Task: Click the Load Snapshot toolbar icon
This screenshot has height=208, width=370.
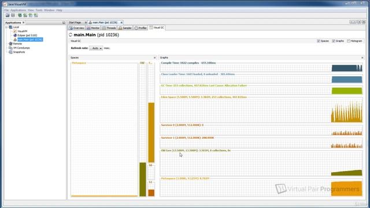Action: coord(8,16)
